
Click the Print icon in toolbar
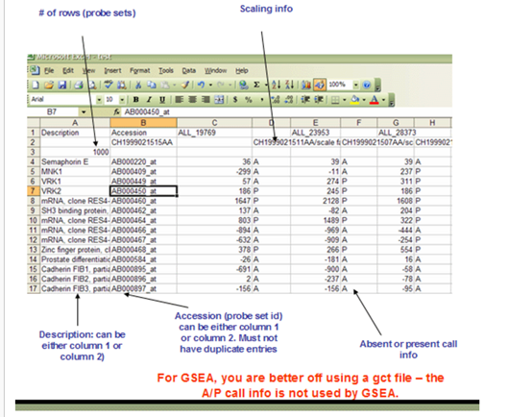[79, 85]
